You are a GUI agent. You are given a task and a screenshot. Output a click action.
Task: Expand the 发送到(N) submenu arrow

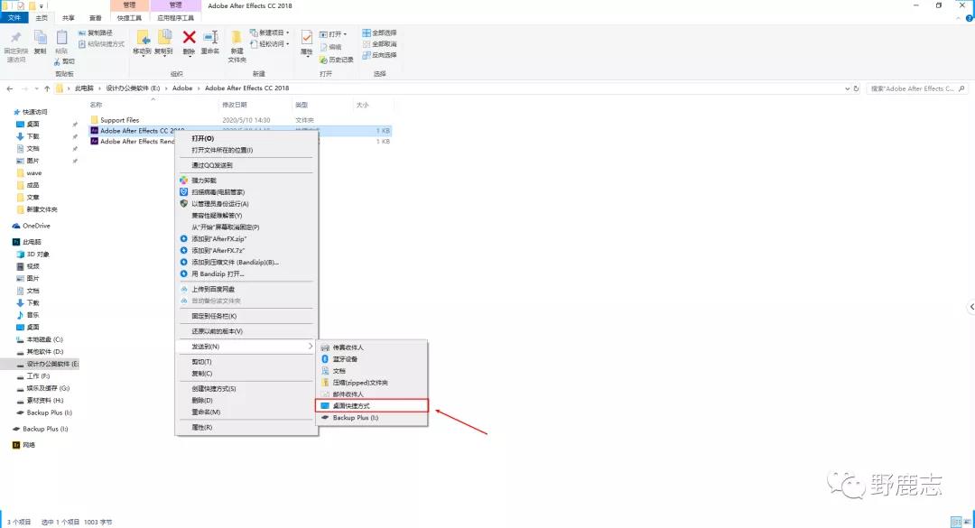(x=311, y=346)
